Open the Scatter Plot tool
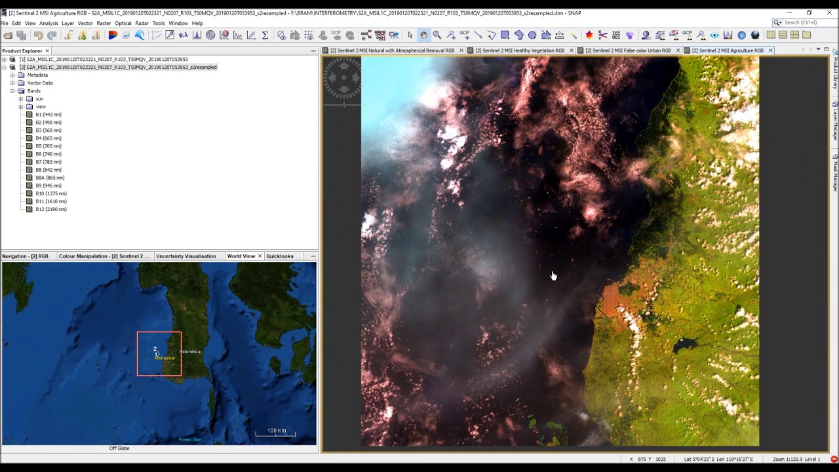The image size is (839, 472). point(251,35)
